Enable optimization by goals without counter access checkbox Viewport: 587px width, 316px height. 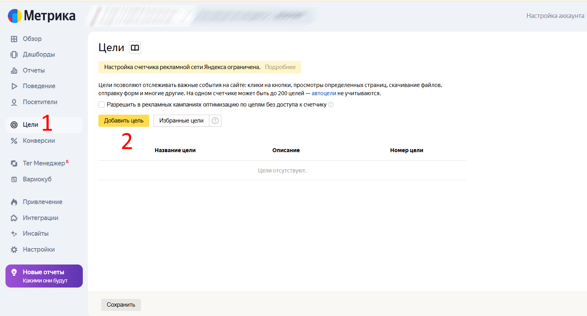tap(102, 105)
